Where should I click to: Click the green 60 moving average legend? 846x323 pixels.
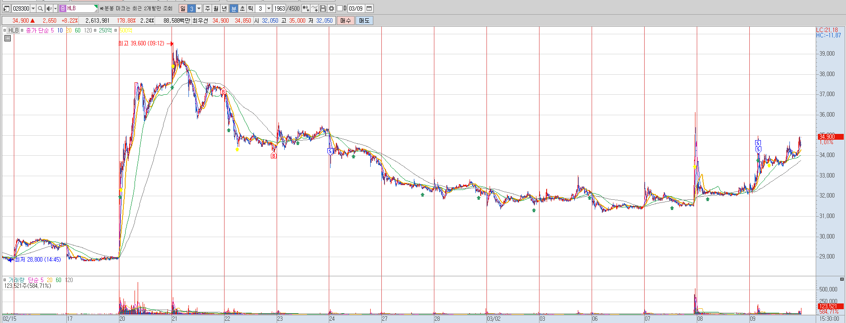[78, 30]
